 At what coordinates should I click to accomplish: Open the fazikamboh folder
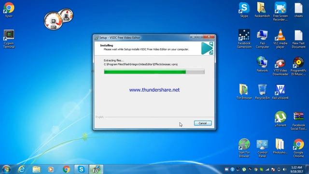(x=262, y=10)
